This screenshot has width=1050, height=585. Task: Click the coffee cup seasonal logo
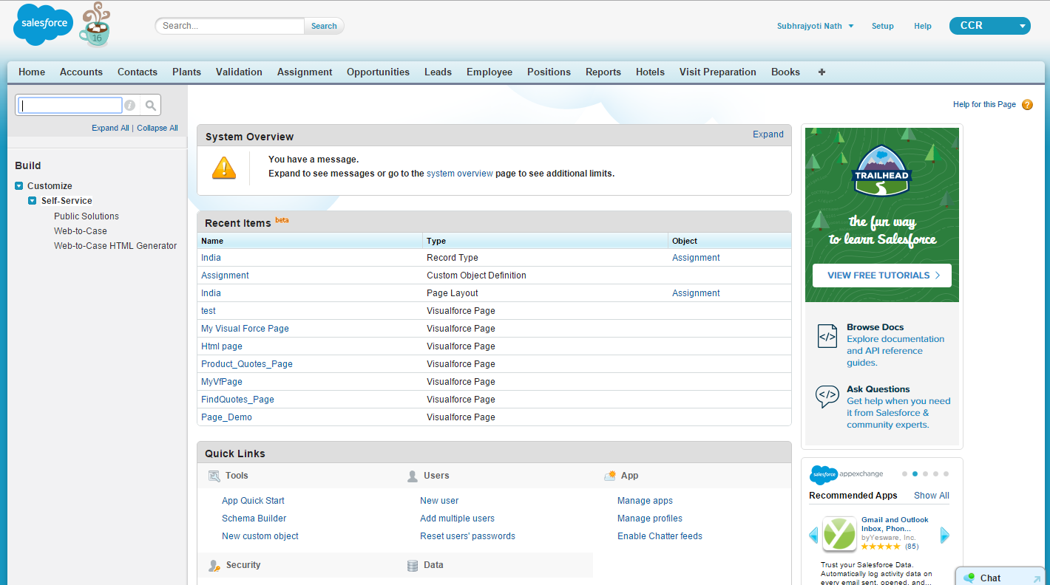pyautogui.click(x=95, y=25)
